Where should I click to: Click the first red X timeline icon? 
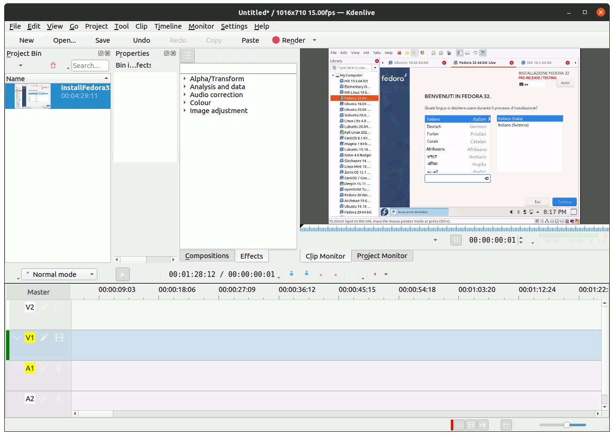[321, 275]
